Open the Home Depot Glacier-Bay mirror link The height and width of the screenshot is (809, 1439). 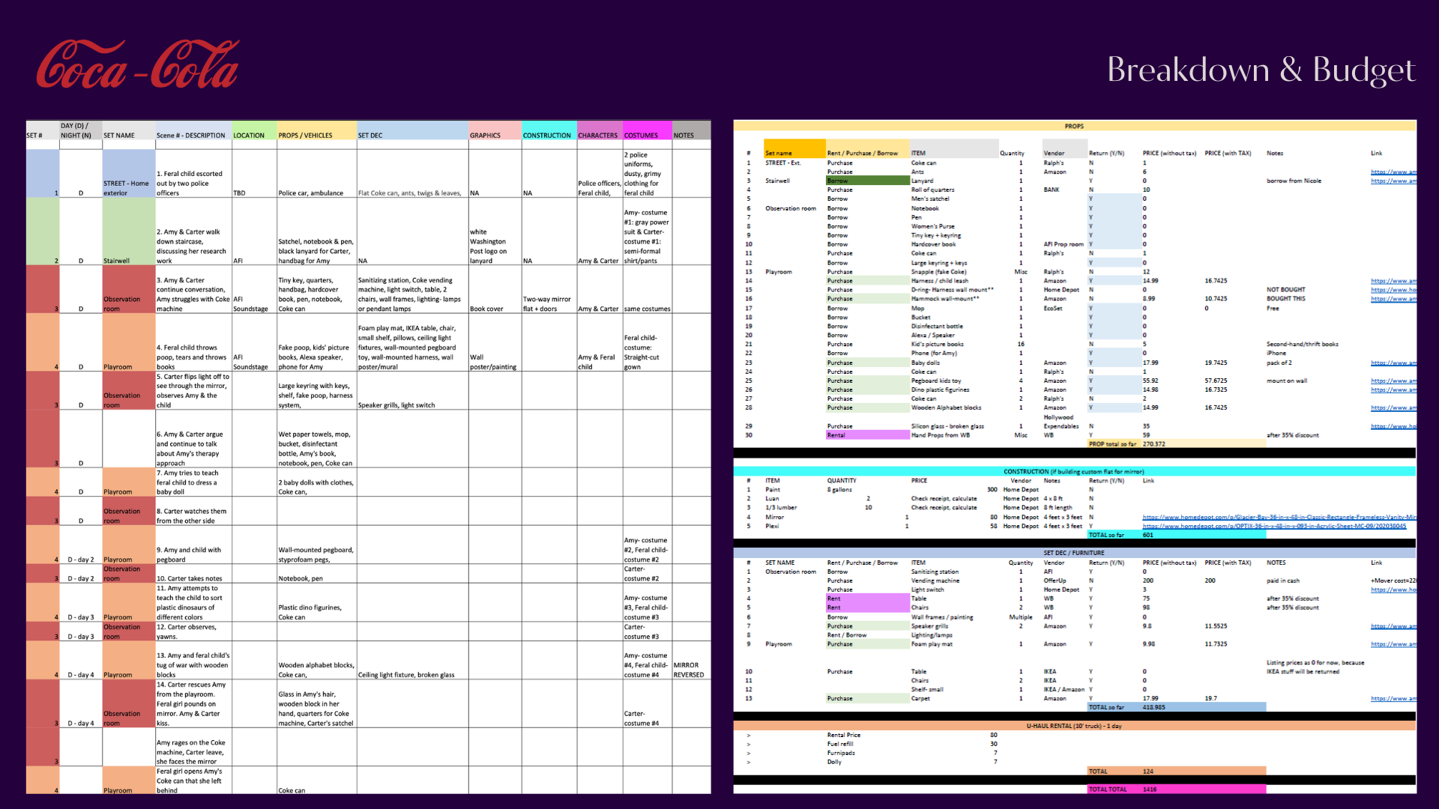click(1279, 517)
